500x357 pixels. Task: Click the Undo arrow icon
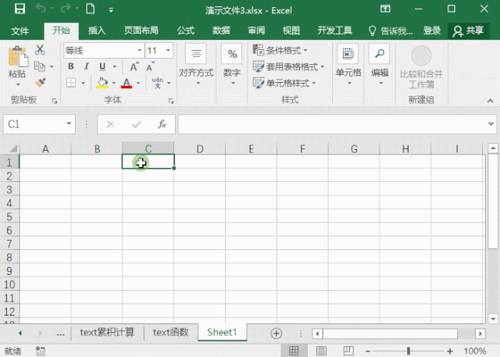point(41,9)
